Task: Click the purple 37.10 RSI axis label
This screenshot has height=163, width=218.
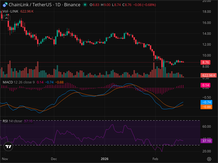Action: [x=206, y=141]
